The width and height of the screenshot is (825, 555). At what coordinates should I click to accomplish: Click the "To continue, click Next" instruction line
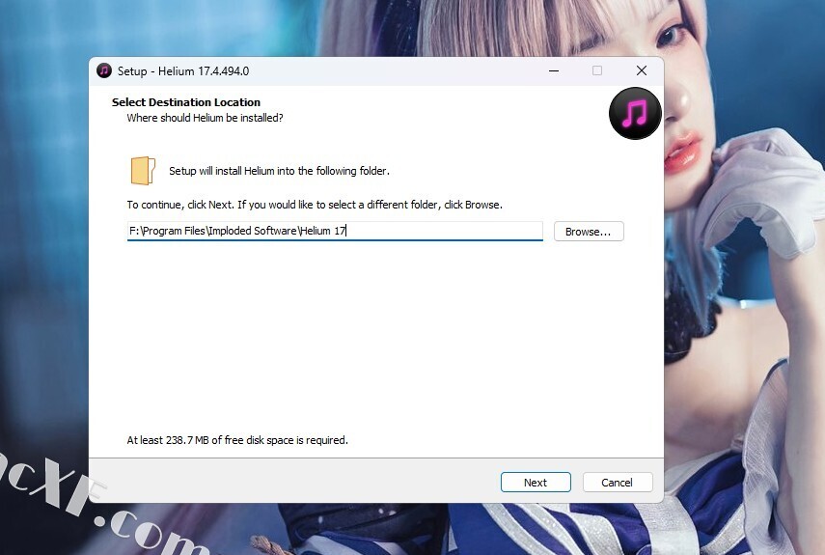[x=315, y=205]
